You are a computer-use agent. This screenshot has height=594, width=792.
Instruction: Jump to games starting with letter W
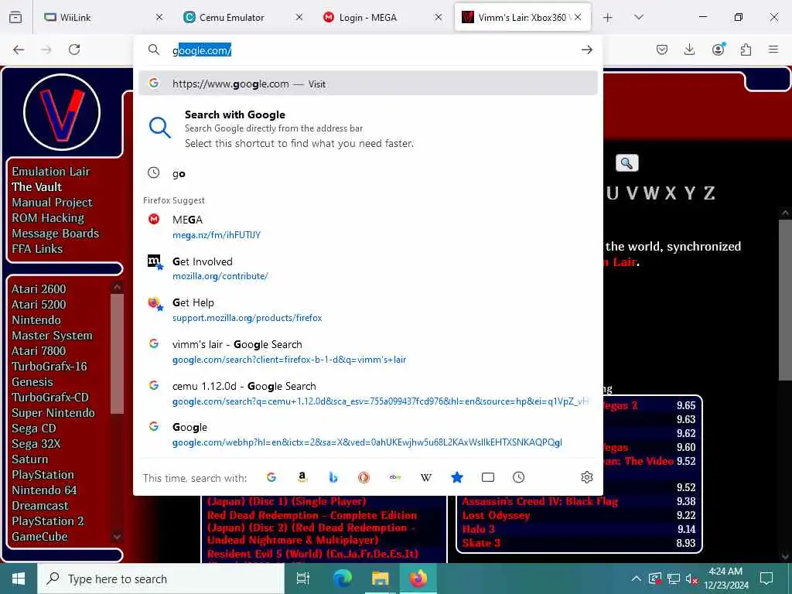651,193
